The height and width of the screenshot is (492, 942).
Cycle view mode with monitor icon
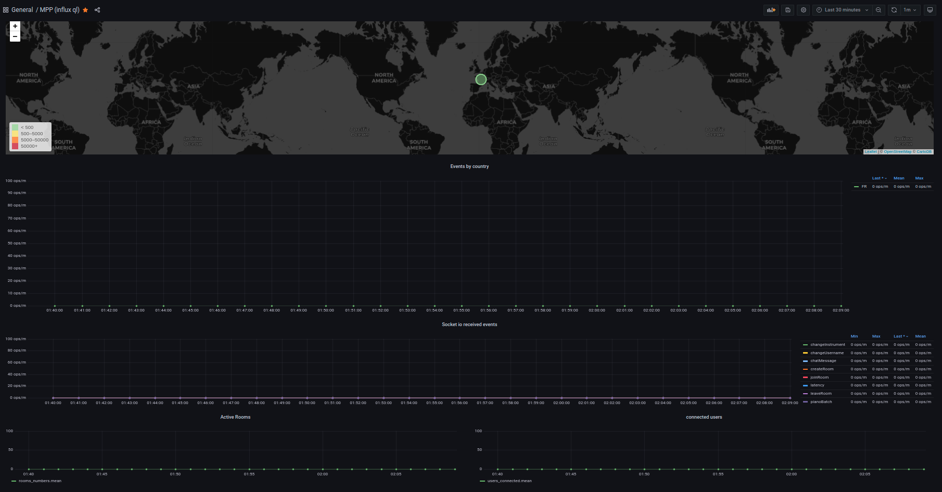(x=930, y=10)
